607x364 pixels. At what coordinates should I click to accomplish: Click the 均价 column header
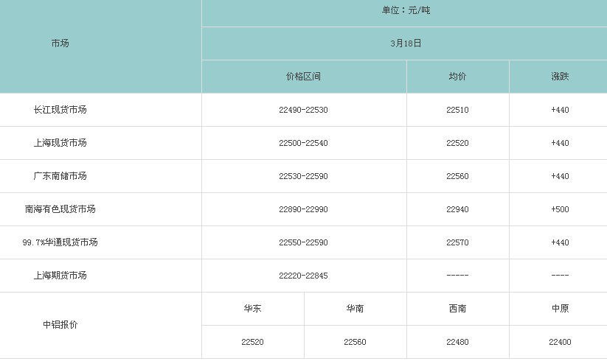click(x=457, y=77)
